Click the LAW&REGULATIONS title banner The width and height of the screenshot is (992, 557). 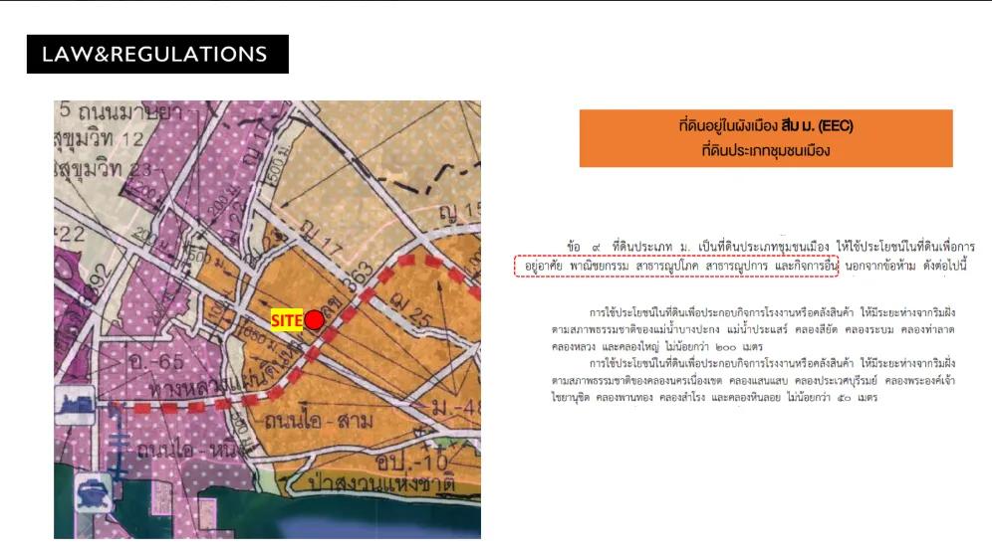(157, 54)
